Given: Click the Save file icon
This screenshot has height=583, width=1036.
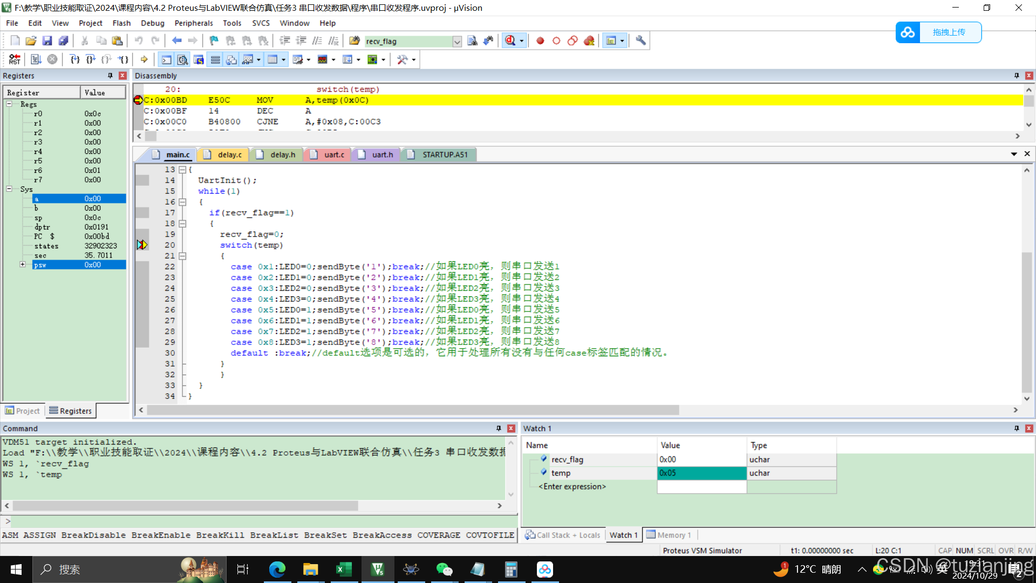Looking at the screenshot, I should (x=47, y=40).
